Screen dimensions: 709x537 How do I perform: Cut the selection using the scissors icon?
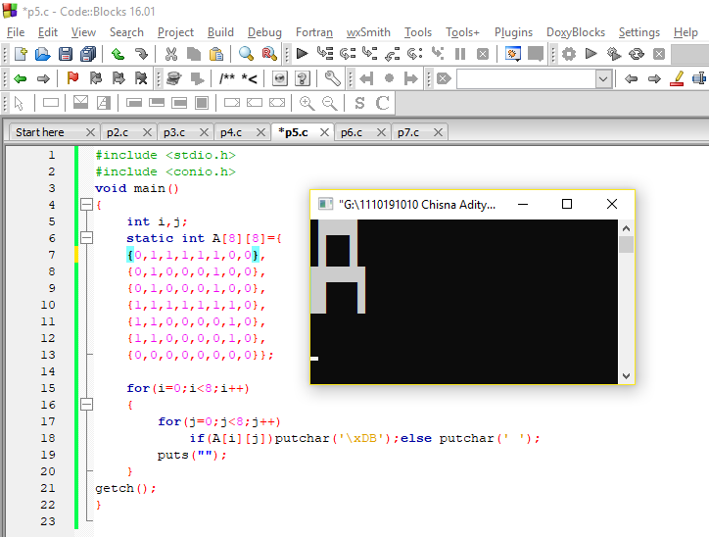171,54
